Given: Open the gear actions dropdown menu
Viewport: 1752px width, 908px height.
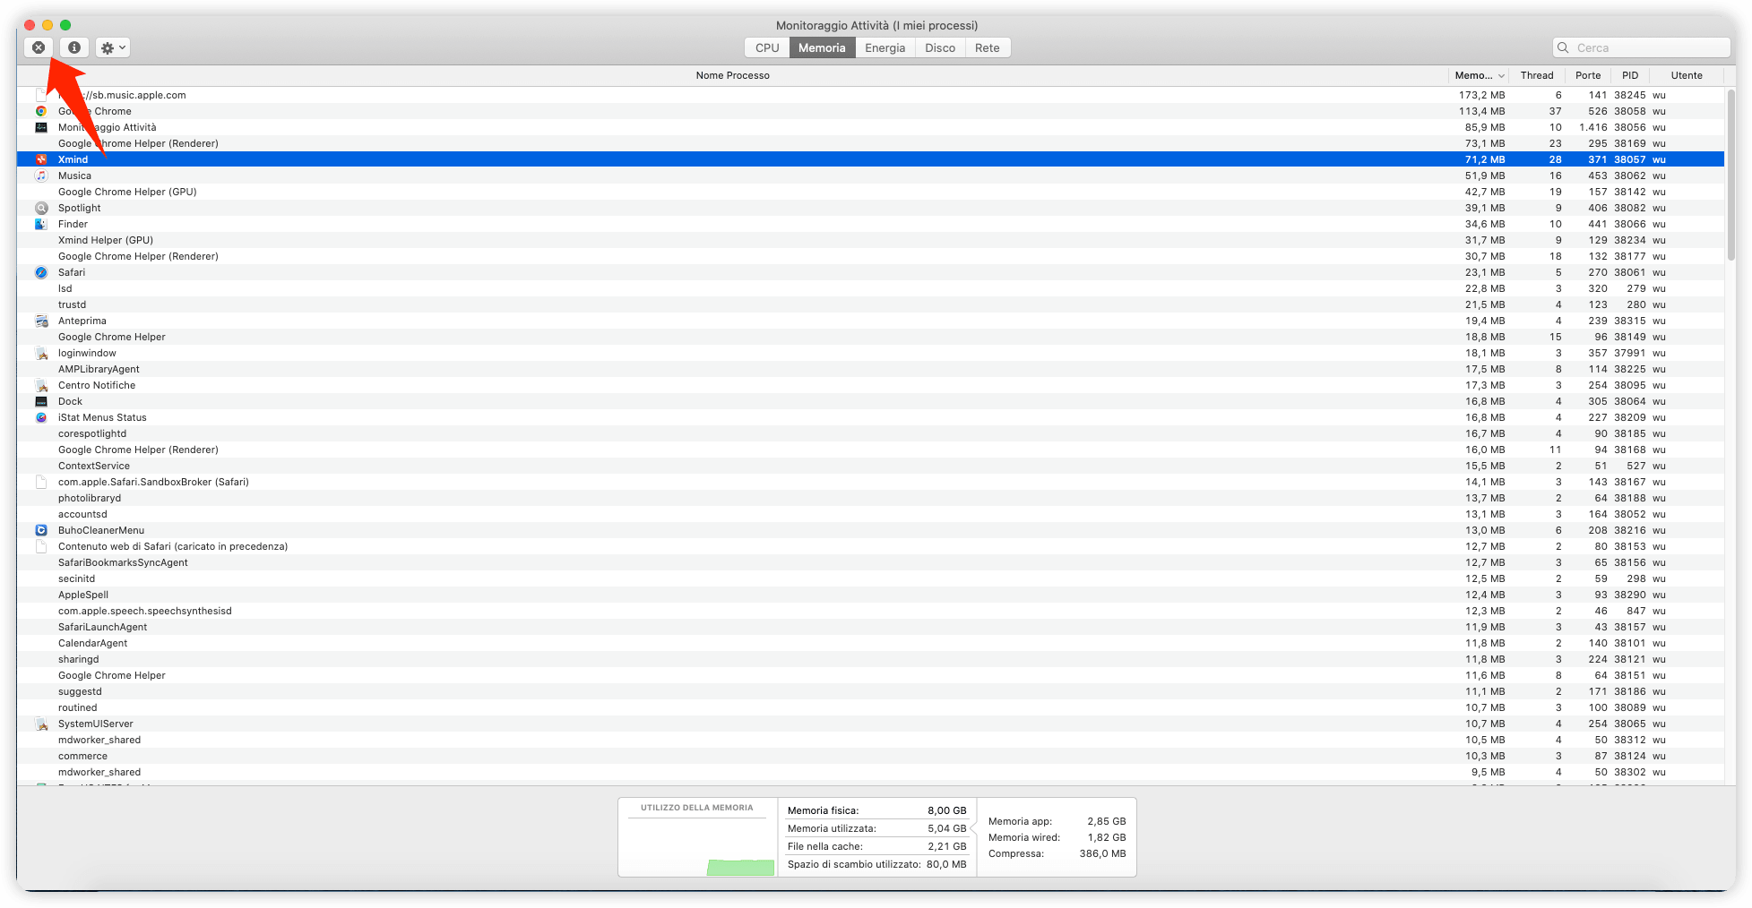Looking at the screenshot, I should pos(113,47).
